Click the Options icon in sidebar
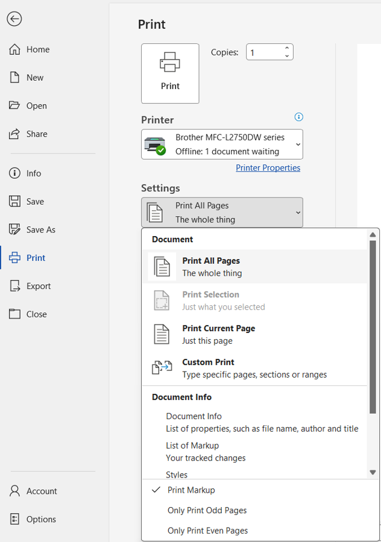This screenshot has width=381, height=542. point(14,519)
